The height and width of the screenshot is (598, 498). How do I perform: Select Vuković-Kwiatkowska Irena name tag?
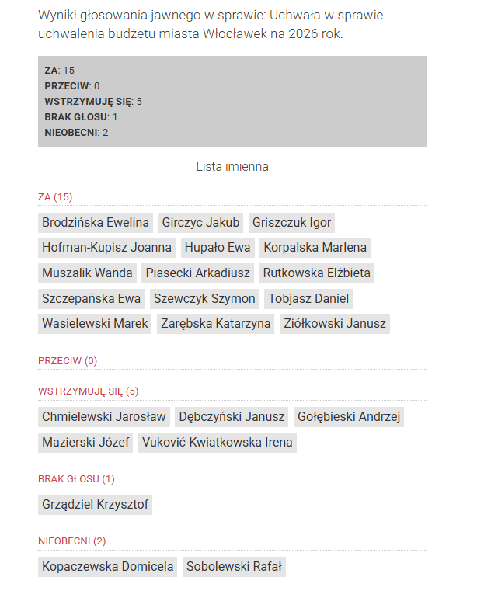218,443
